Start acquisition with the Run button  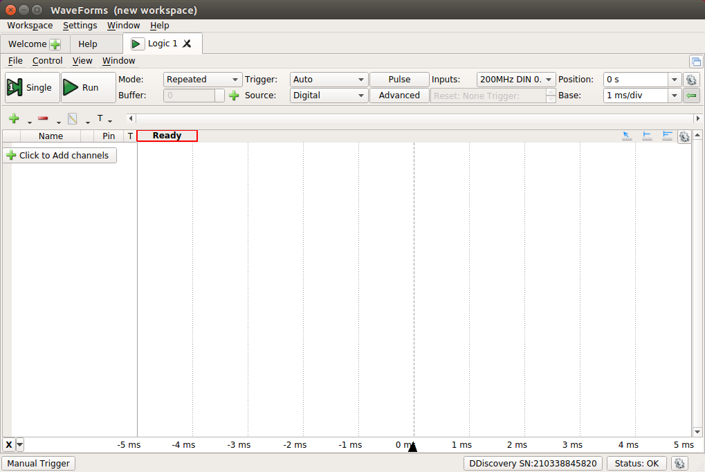click(x=88, y=87)
